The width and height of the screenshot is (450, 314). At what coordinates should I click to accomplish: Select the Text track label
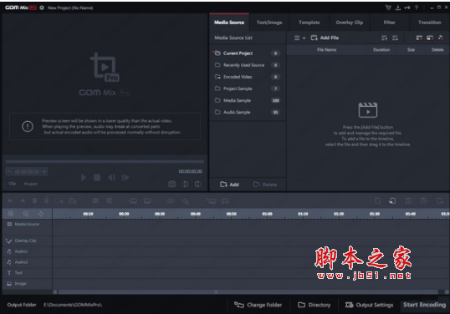tap(18, 273)
